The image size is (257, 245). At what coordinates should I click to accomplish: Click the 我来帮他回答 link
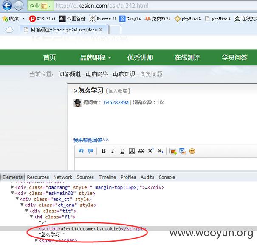91,140
